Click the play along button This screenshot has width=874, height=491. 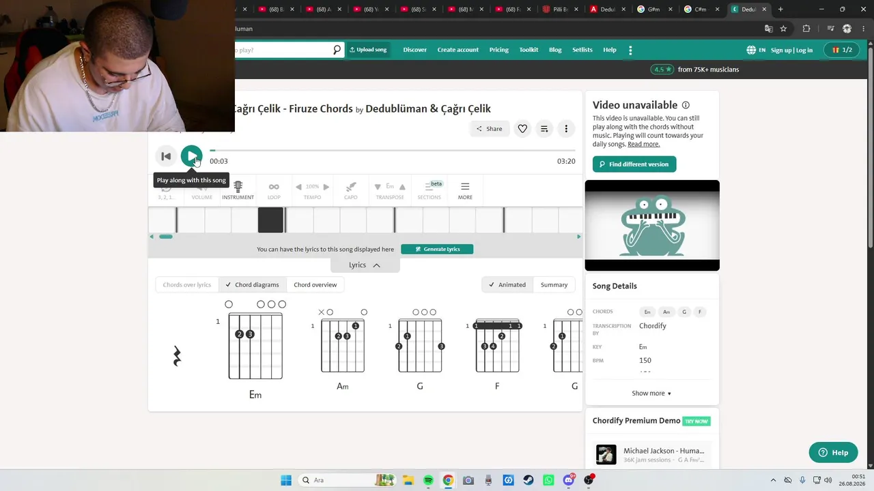click(x=191, y=156)
